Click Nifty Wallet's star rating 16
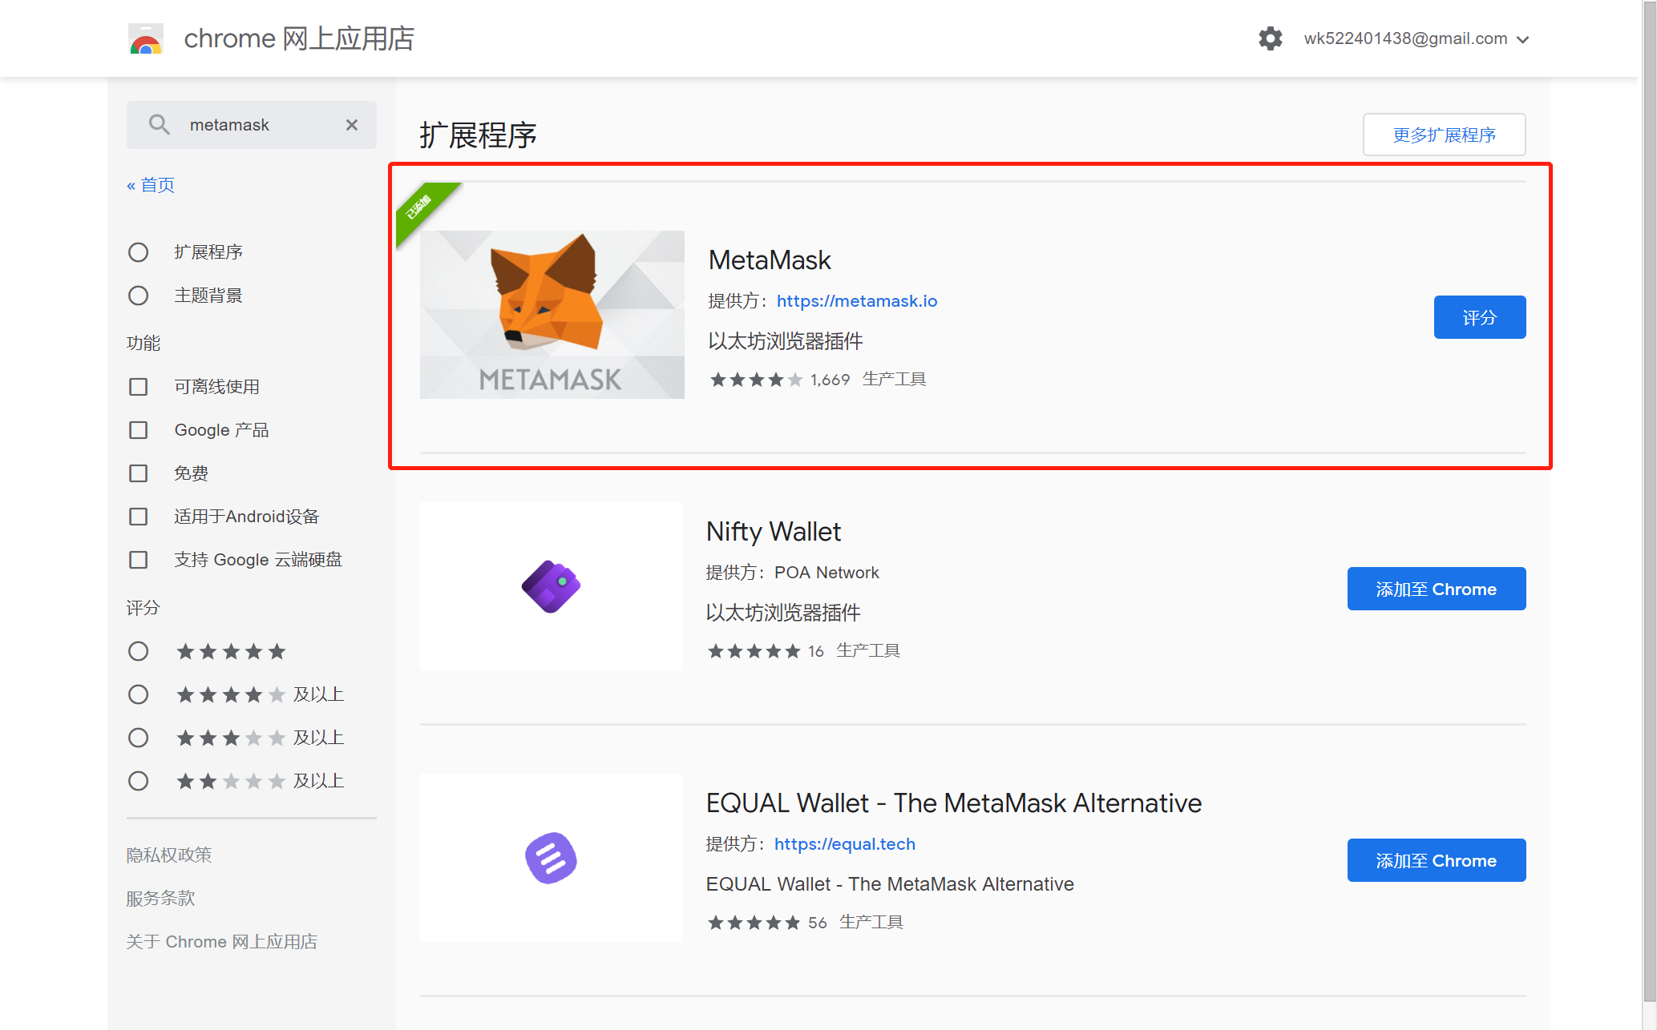The height and width of the screenshot is (1030, 1657). tap(766, 651)
